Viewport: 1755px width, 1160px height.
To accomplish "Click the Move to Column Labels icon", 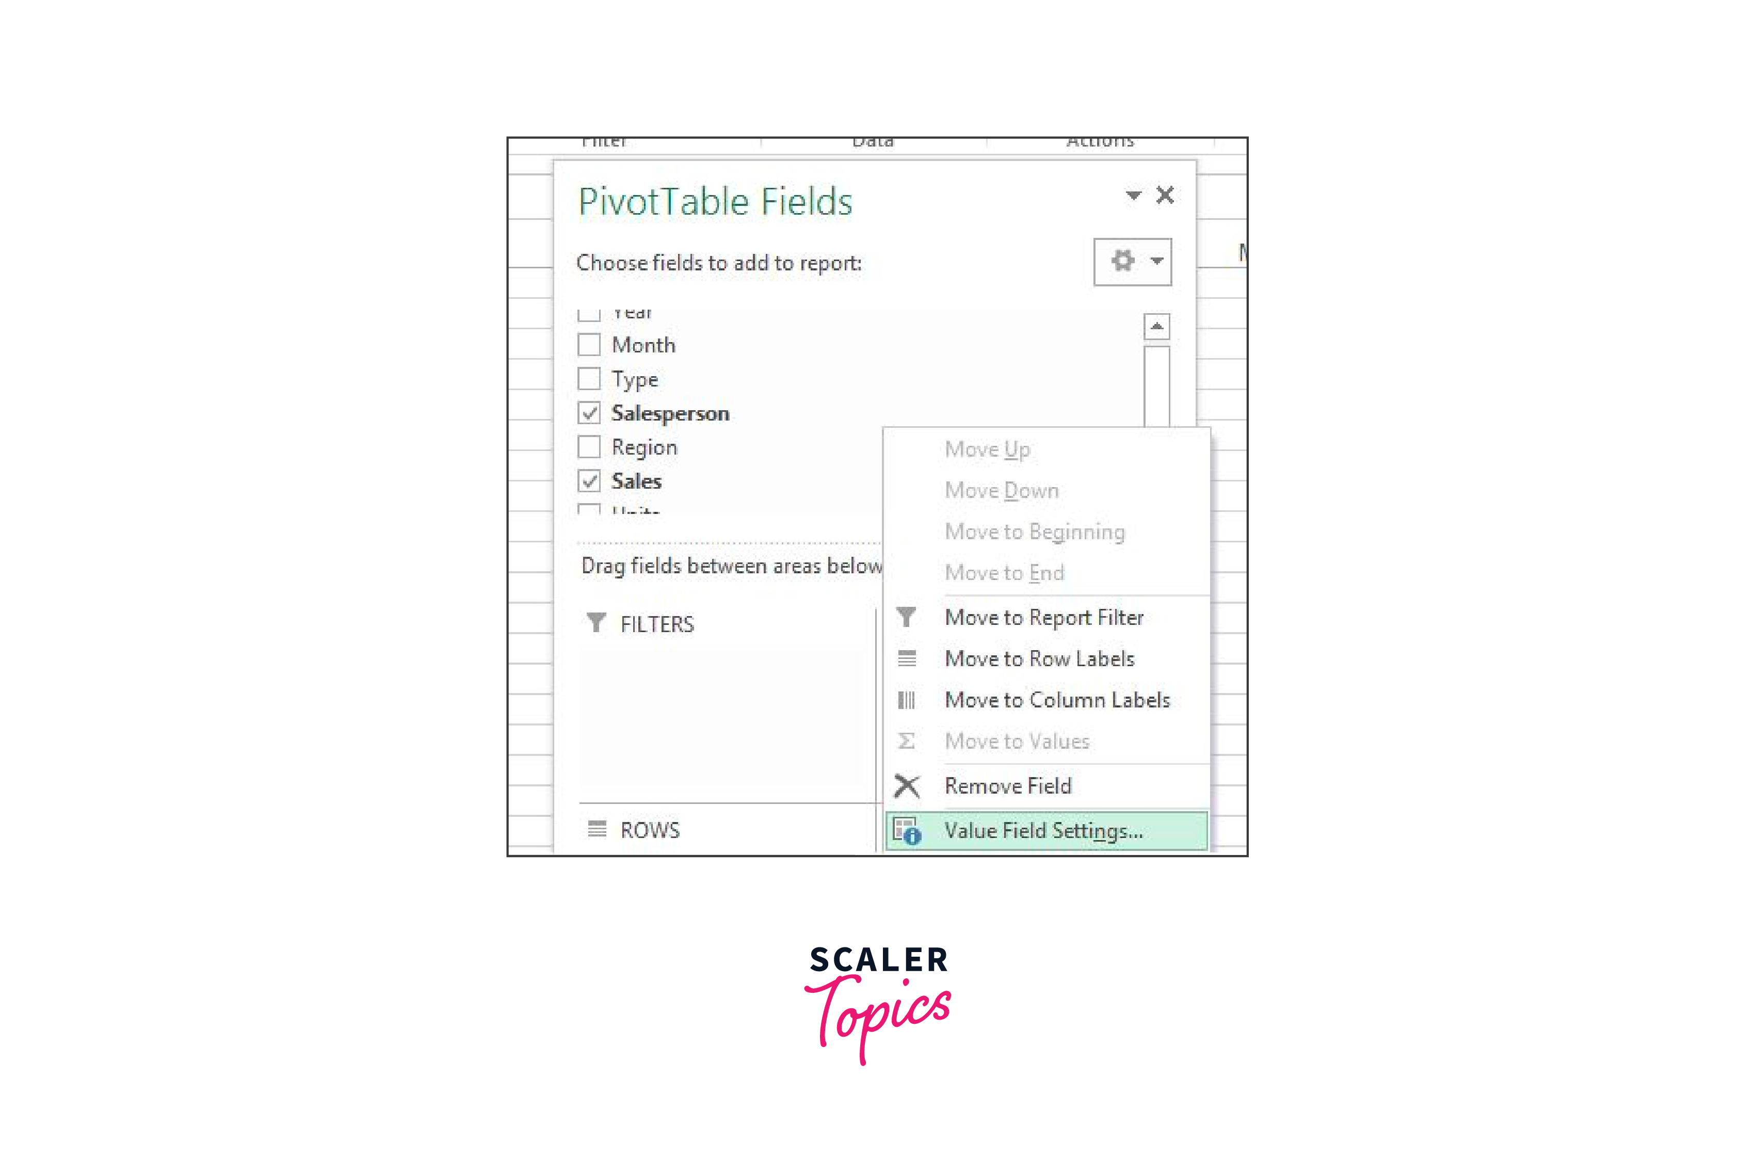I will coord(907,699).
